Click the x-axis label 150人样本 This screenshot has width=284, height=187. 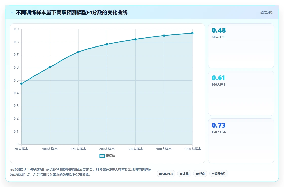(78, 149)
